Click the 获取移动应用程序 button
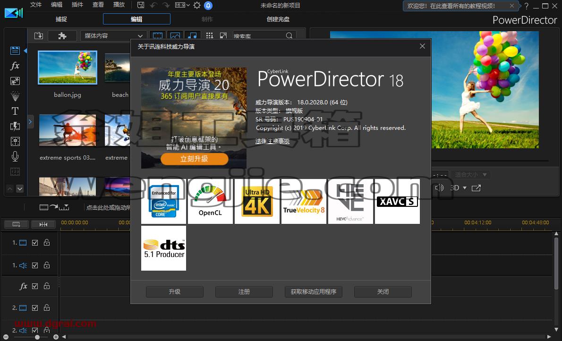The height and width of the screenshot is (341, 562). point(314,292)
